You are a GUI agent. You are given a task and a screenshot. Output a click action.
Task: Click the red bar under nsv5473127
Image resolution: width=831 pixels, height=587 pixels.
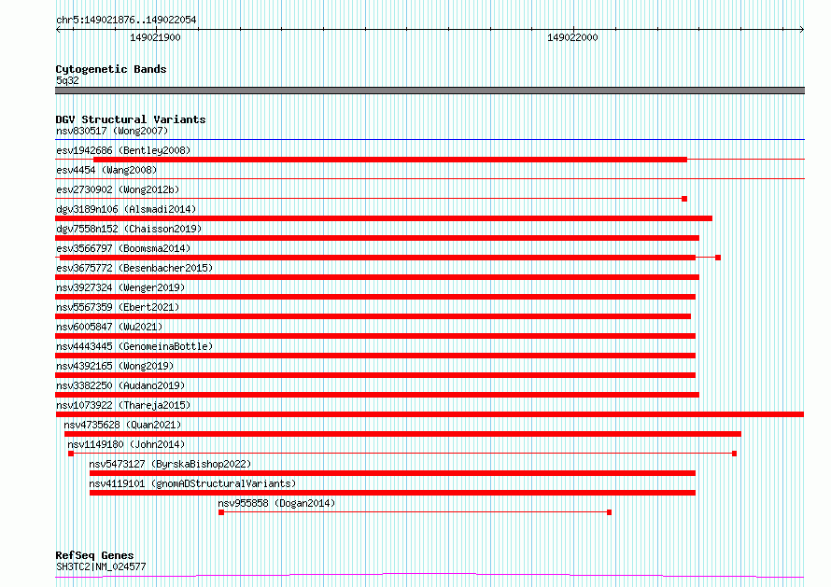tap(393, 473)
